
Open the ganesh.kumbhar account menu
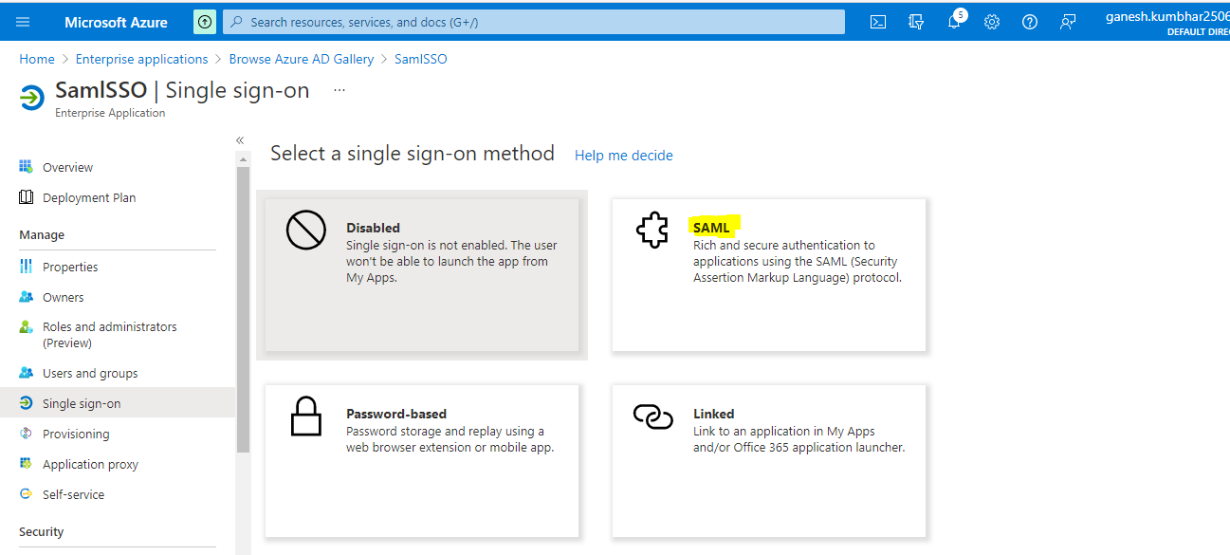pyautogui.click(x=1167, y=22)
